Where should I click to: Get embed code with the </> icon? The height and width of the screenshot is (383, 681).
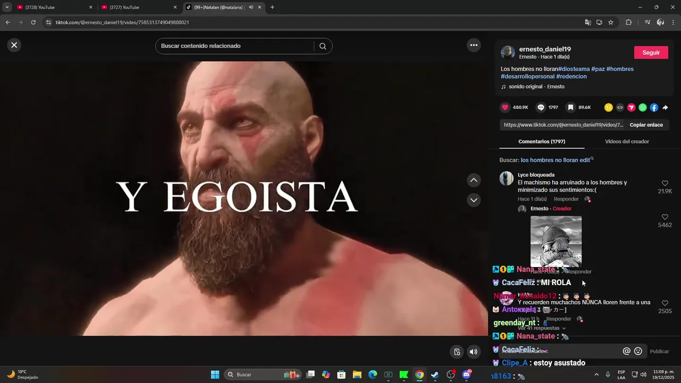pos(620,107)
